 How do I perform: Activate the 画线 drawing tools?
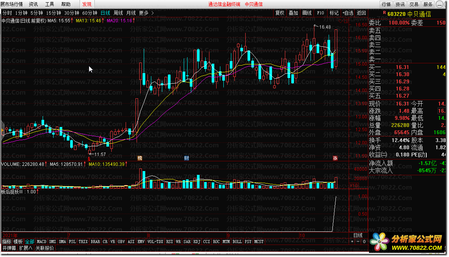307,13
